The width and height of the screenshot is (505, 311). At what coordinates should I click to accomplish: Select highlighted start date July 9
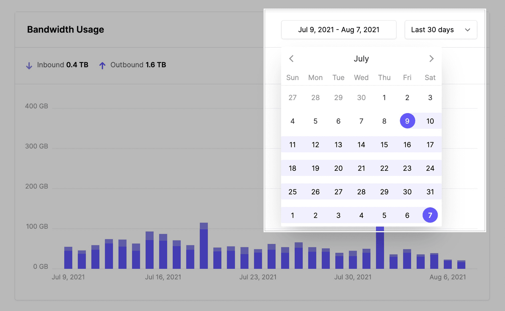[x=407, y=121]
